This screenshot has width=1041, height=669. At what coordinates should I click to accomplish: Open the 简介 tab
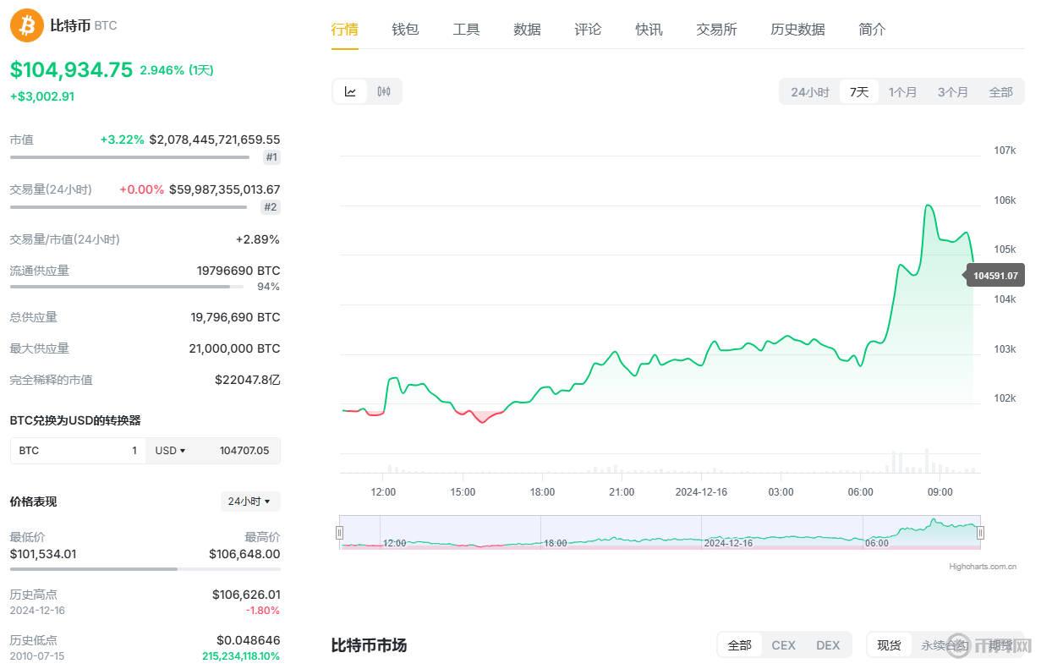pos(872,29)
